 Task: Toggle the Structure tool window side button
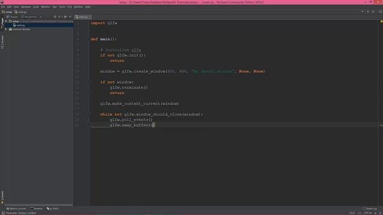pyautogui.click(x=2, y=42)
